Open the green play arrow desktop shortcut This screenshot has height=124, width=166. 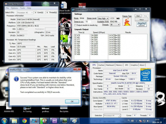point(64,38)
